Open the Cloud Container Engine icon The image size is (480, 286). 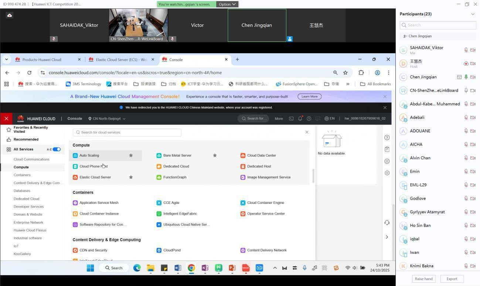pos(243,203)
